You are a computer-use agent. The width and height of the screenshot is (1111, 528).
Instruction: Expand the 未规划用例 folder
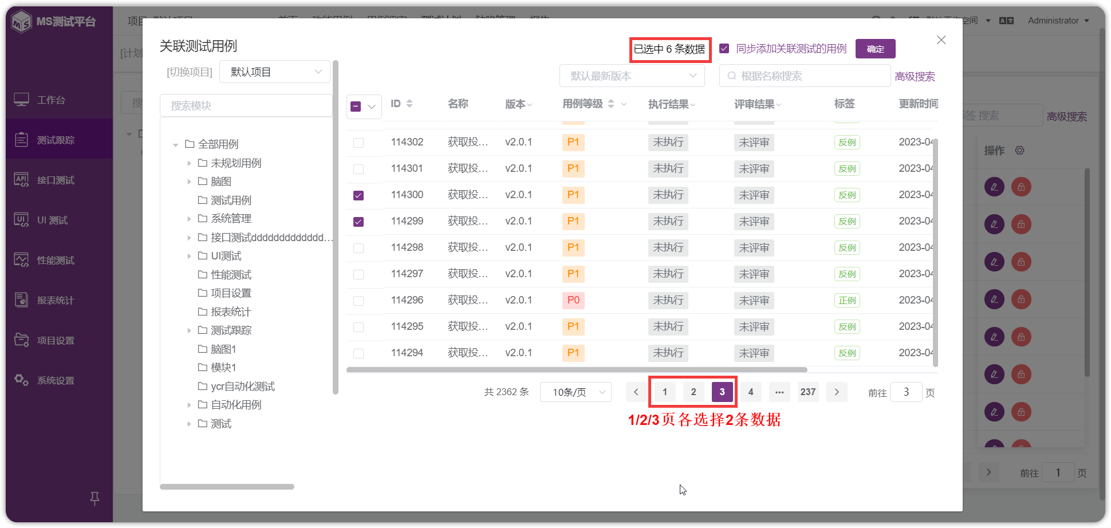point(189,163)
